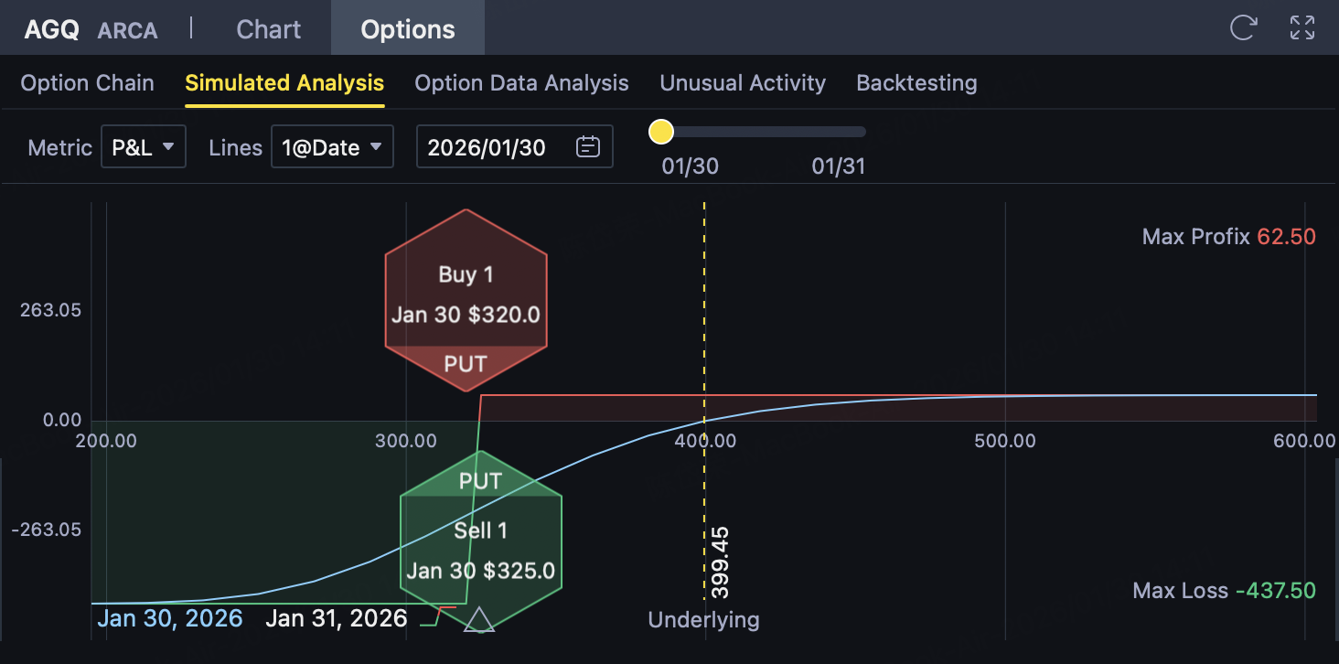
Task: Open the calendar date picker icon
Action: tap(588, 147)
